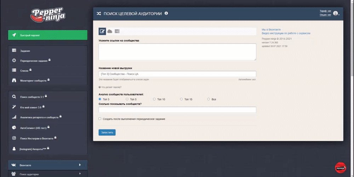Enable Создать после выполнения периодическое задание checkbox
354x177 pixels.
click(100, 119)
